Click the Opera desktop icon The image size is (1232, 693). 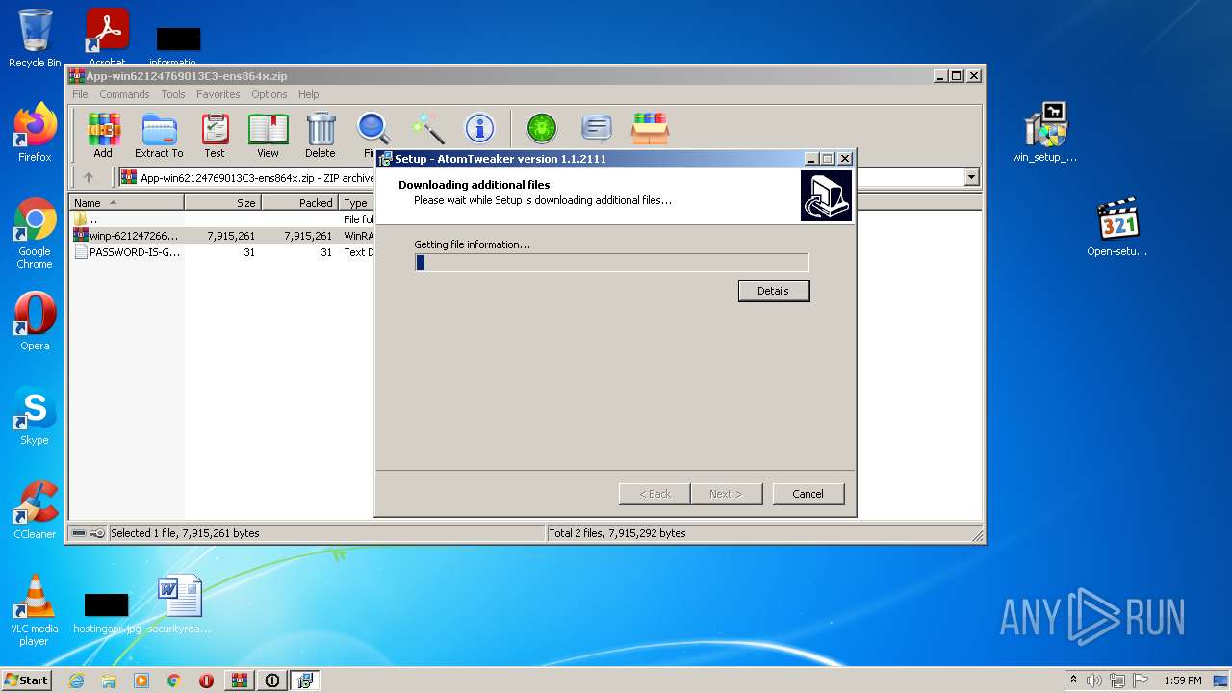coord(35,321)
